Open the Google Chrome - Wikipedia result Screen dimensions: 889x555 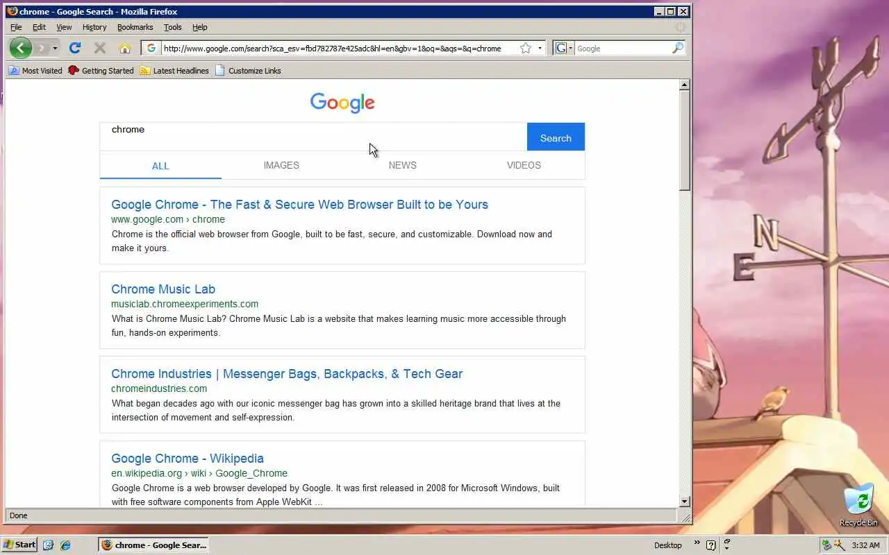tap(188, 459)
